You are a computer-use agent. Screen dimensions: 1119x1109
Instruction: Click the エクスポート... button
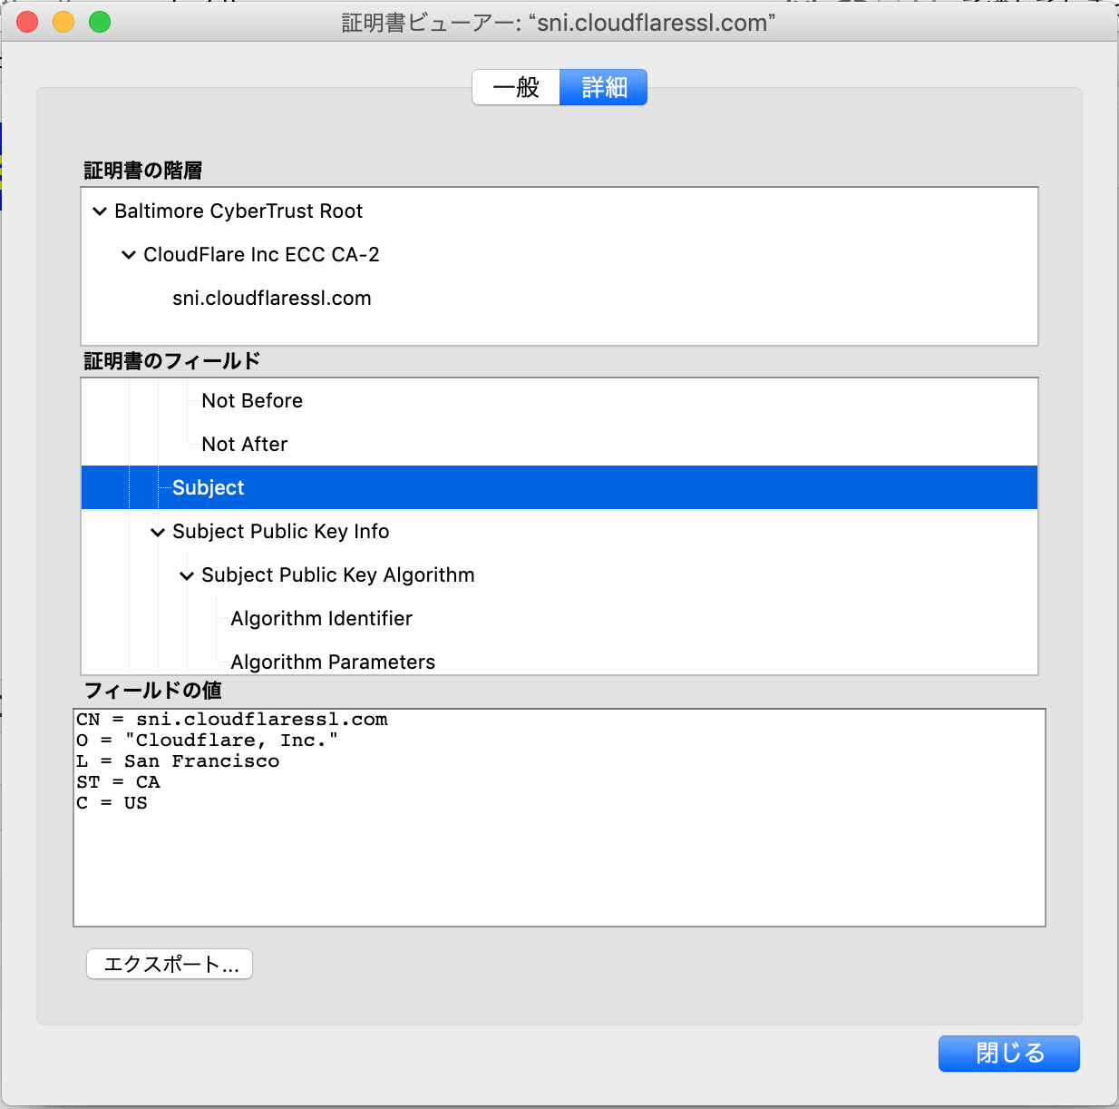click(170, 964)
